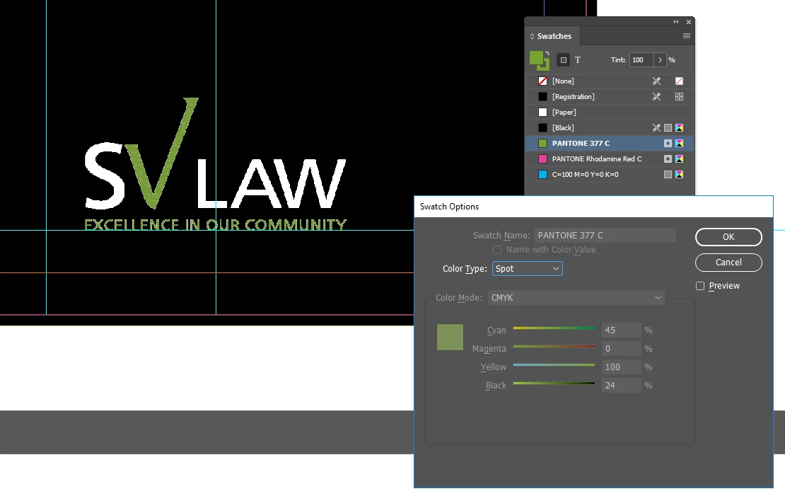The height and width of the screenshot is (501, 785).
Task: Click spot color icon on Rhodamine Red row
Action: [x=668, y=159]
